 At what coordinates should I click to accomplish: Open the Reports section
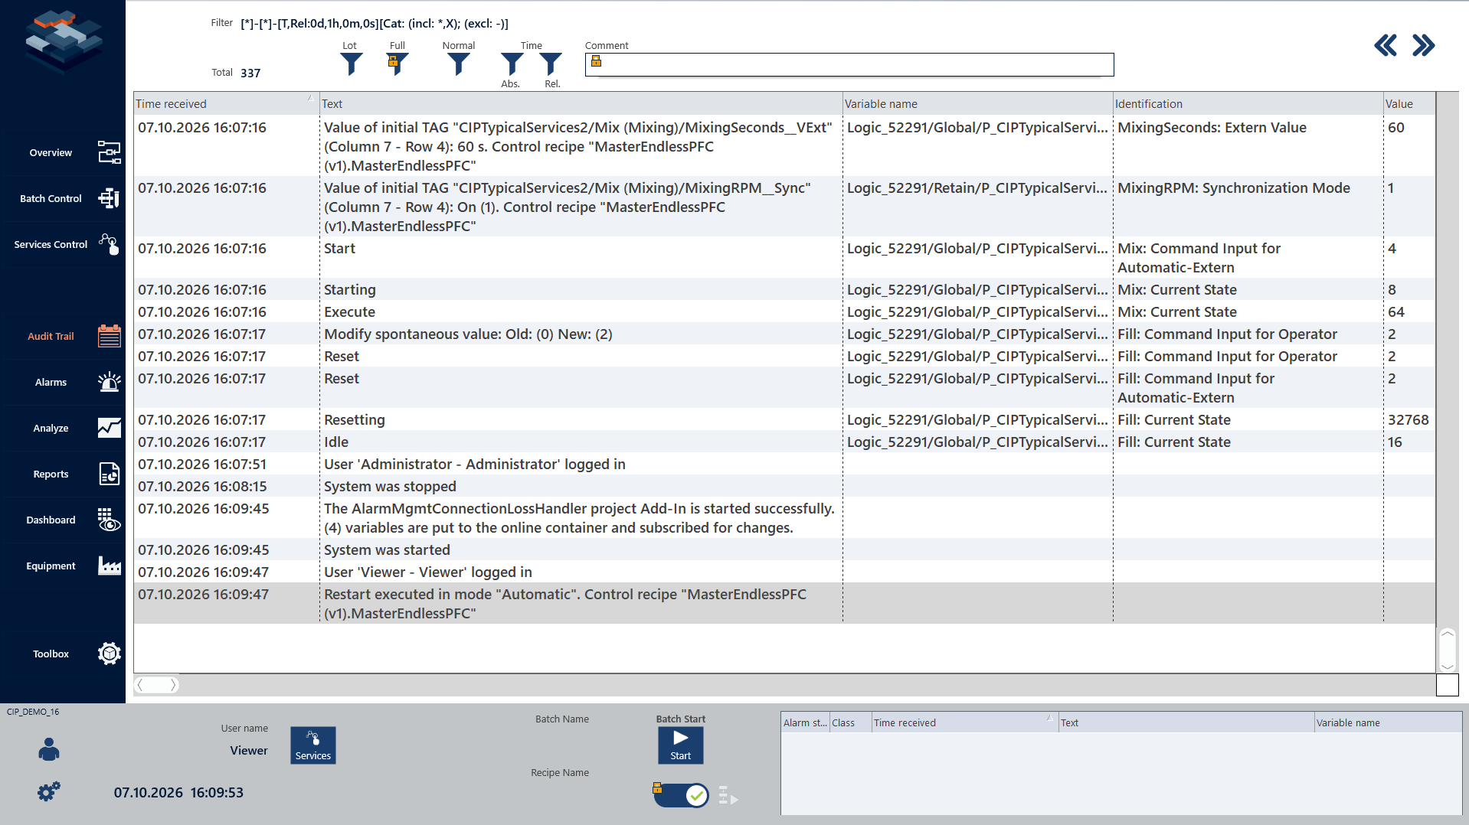(x=63, y=474)
